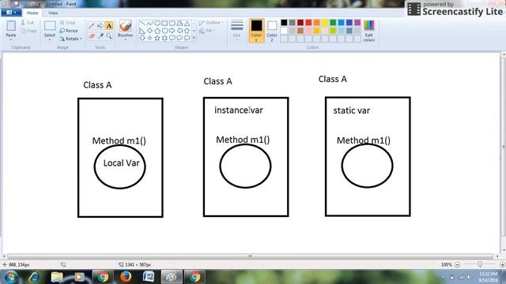Choose the Right arrow shape
This screenshot has width=506, height=284.
(172, 31)
